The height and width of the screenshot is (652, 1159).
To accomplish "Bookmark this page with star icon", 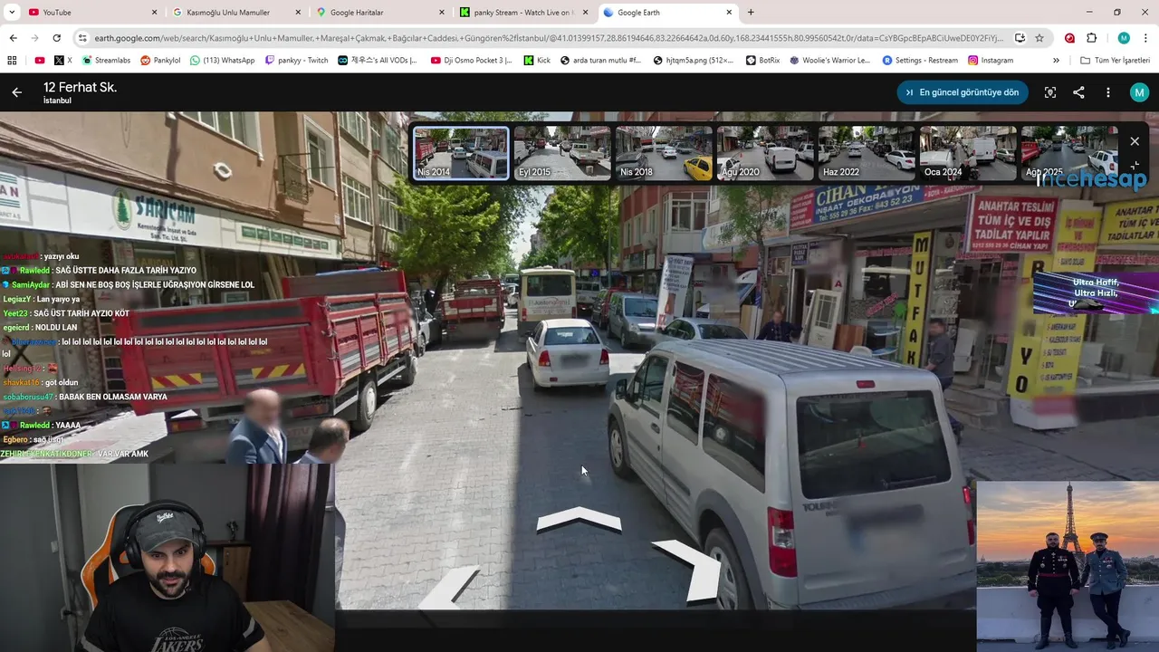I will (x=1039, y=38).
